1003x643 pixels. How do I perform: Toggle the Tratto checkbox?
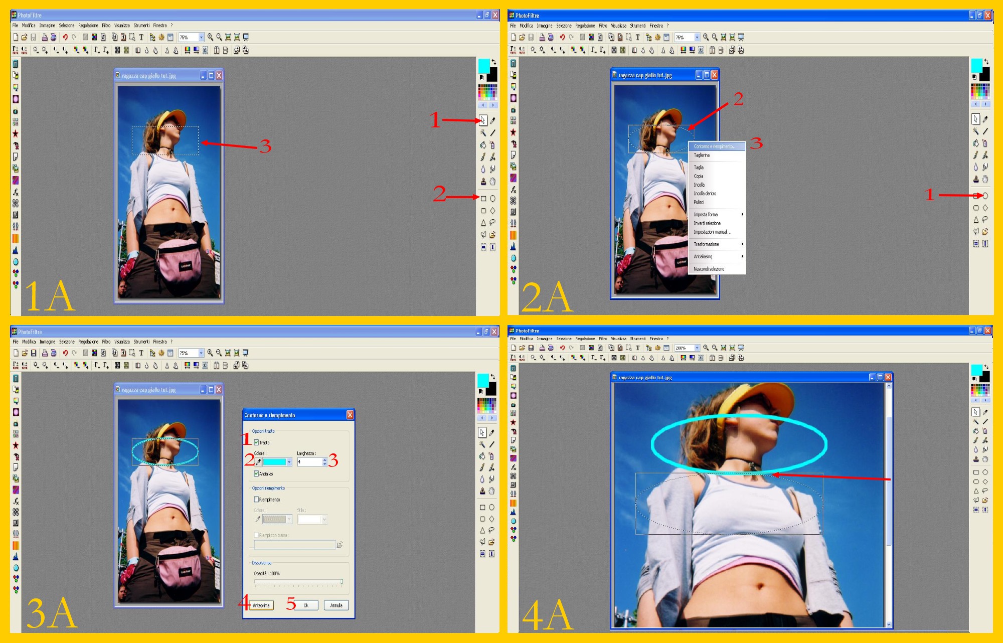point(257,442)
